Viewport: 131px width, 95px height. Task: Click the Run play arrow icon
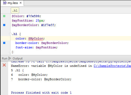pos(10,58)
